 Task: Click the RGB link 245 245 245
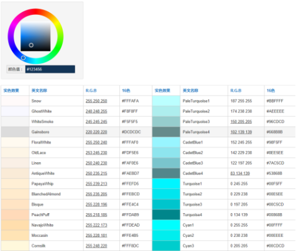click(x=96, y=122)
